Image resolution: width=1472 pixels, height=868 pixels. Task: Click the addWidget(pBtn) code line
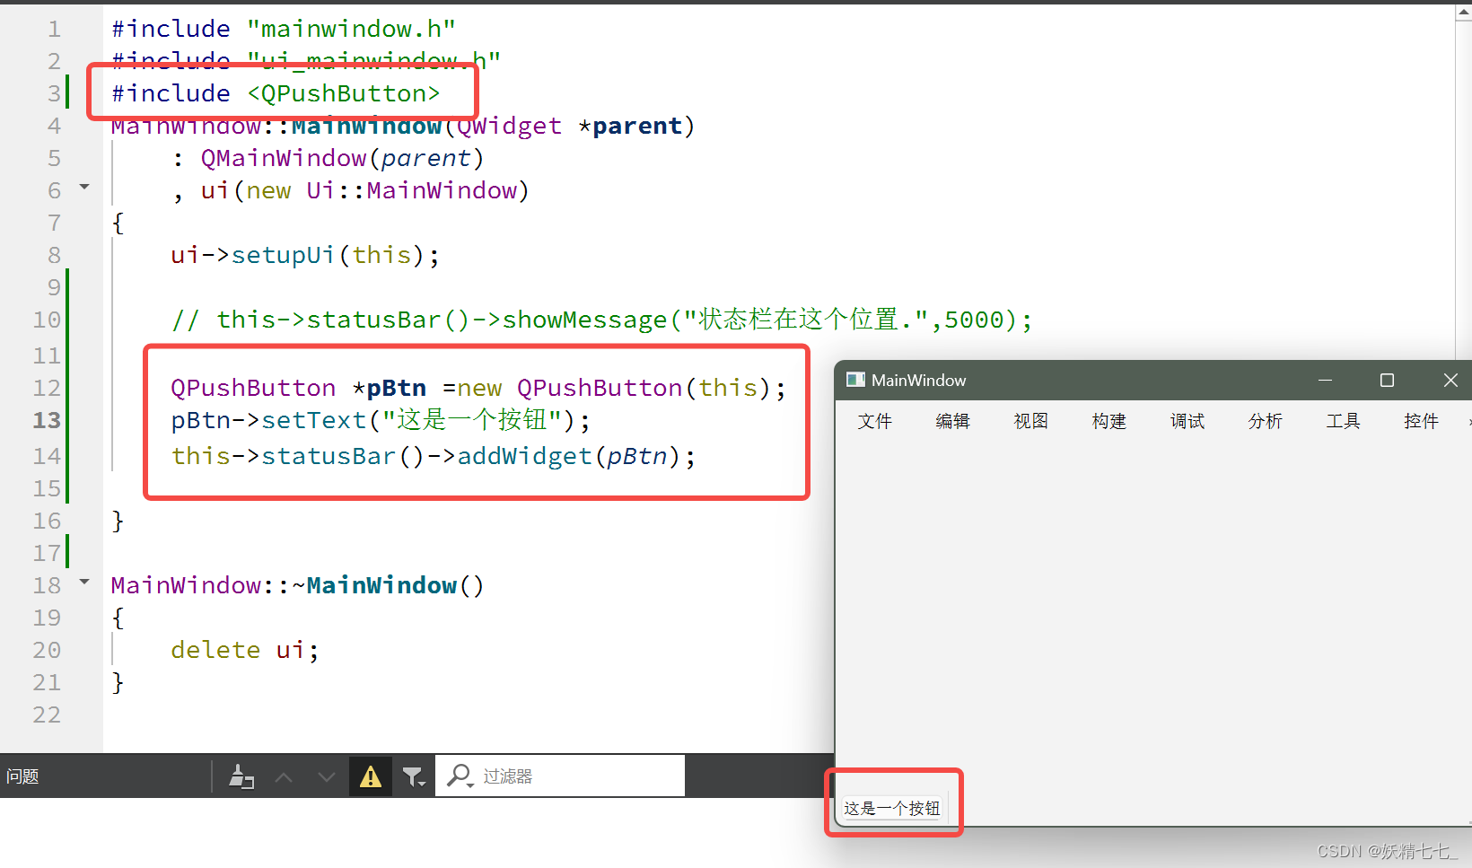[x=434, y=456]
